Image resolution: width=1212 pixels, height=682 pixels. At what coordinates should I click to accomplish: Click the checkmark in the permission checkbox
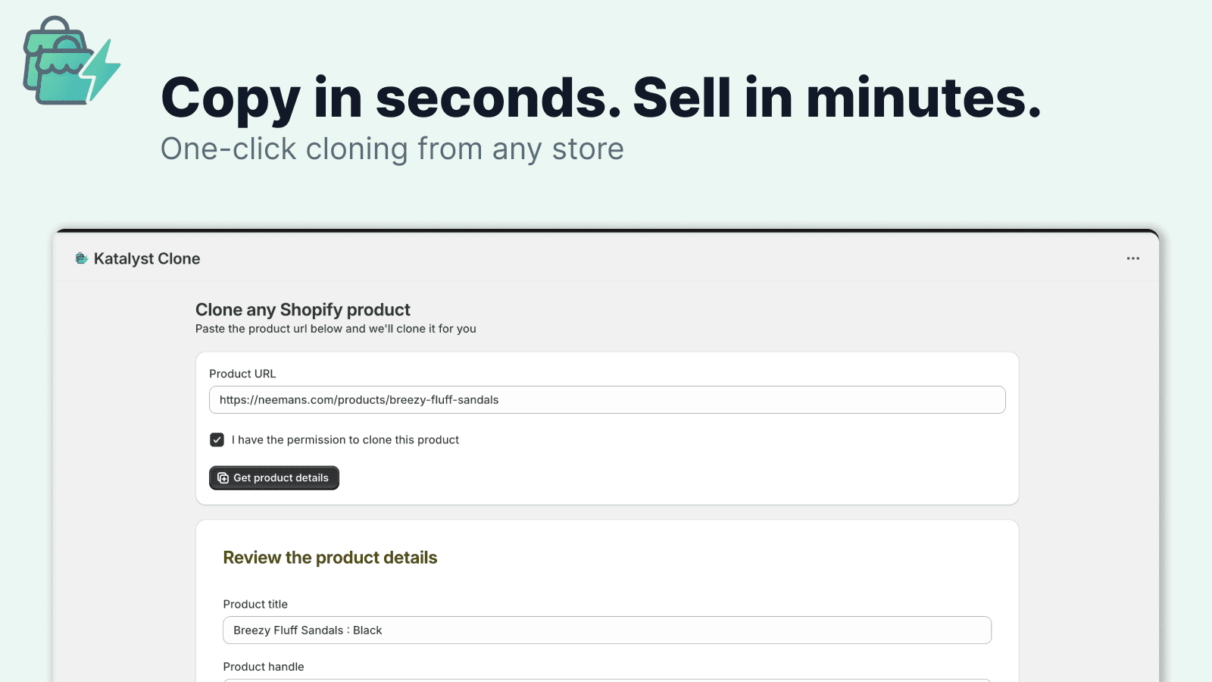(217, 440)
